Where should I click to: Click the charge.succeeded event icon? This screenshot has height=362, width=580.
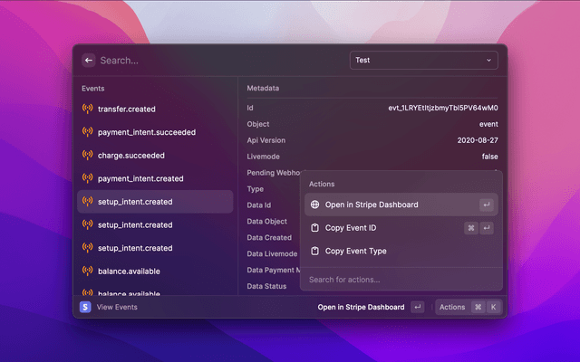(x=88, y=156)
